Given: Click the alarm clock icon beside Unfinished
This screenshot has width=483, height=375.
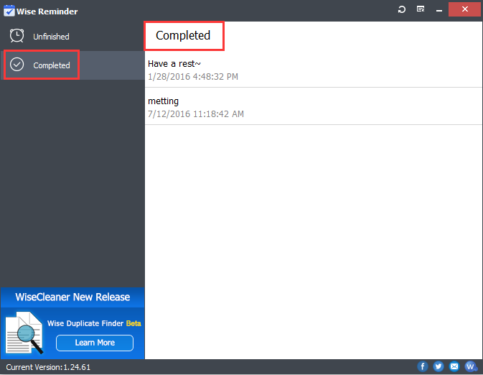Looking at the screenshot, I should coord(17,36).
